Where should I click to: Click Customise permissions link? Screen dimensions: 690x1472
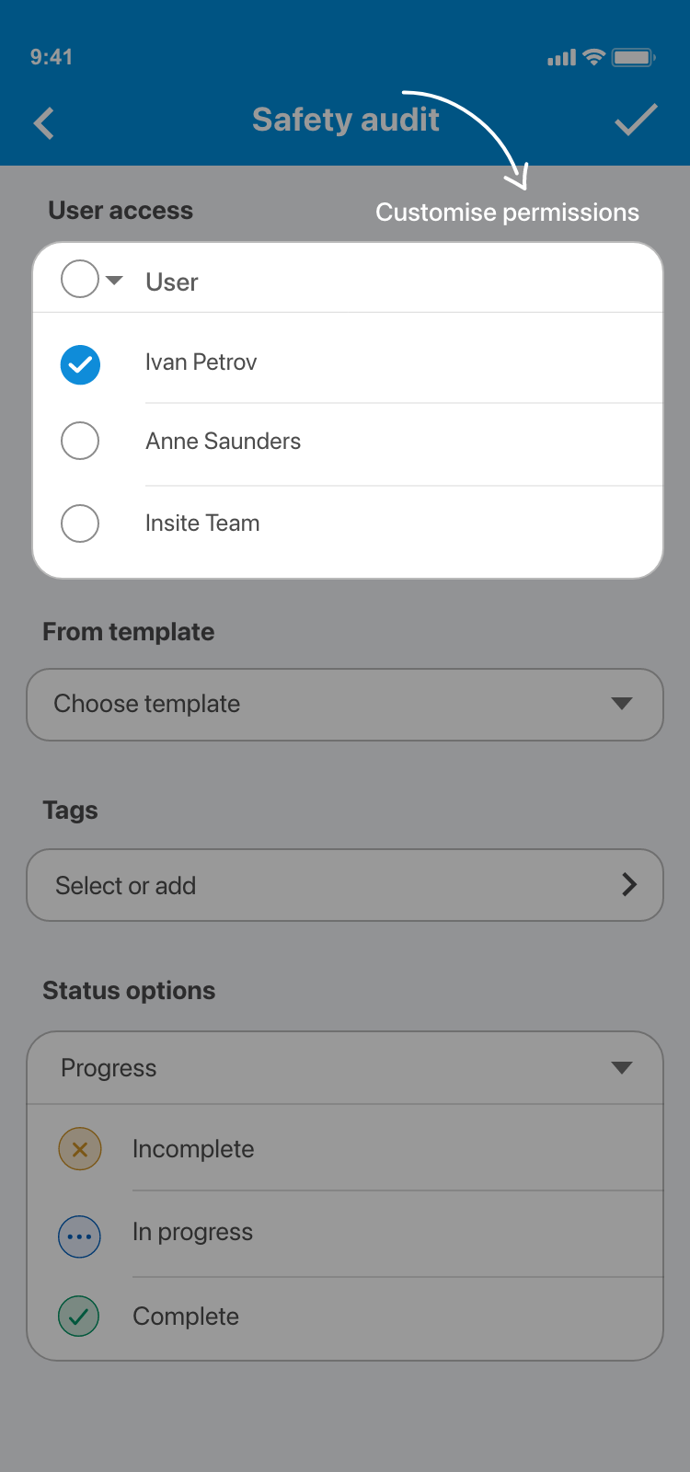pos(507,213)
